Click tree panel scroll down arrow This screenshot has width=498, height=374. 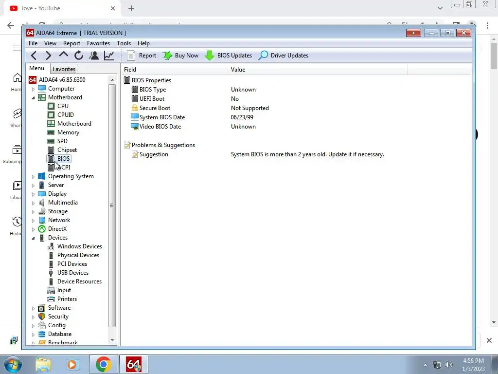point(112,340)
